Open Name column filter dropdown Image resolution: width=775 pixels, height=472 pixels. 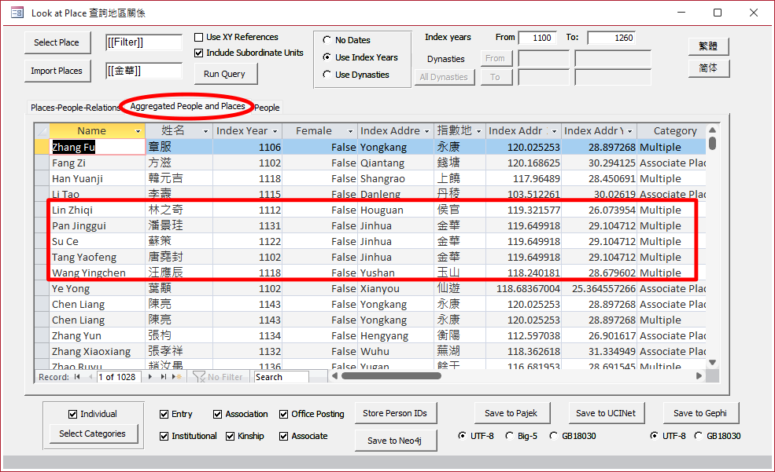(138, 131)
